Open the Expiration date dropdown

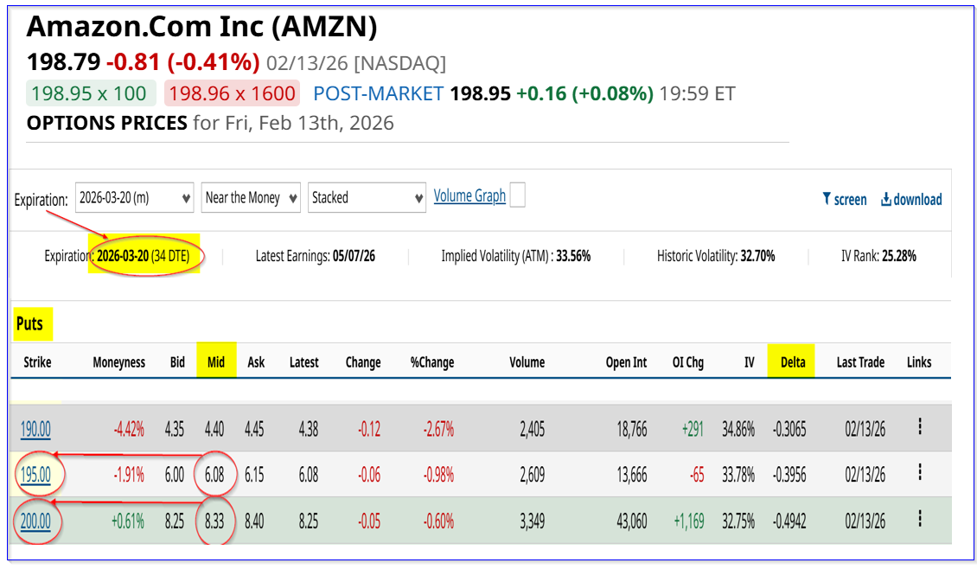pos(134,197)
